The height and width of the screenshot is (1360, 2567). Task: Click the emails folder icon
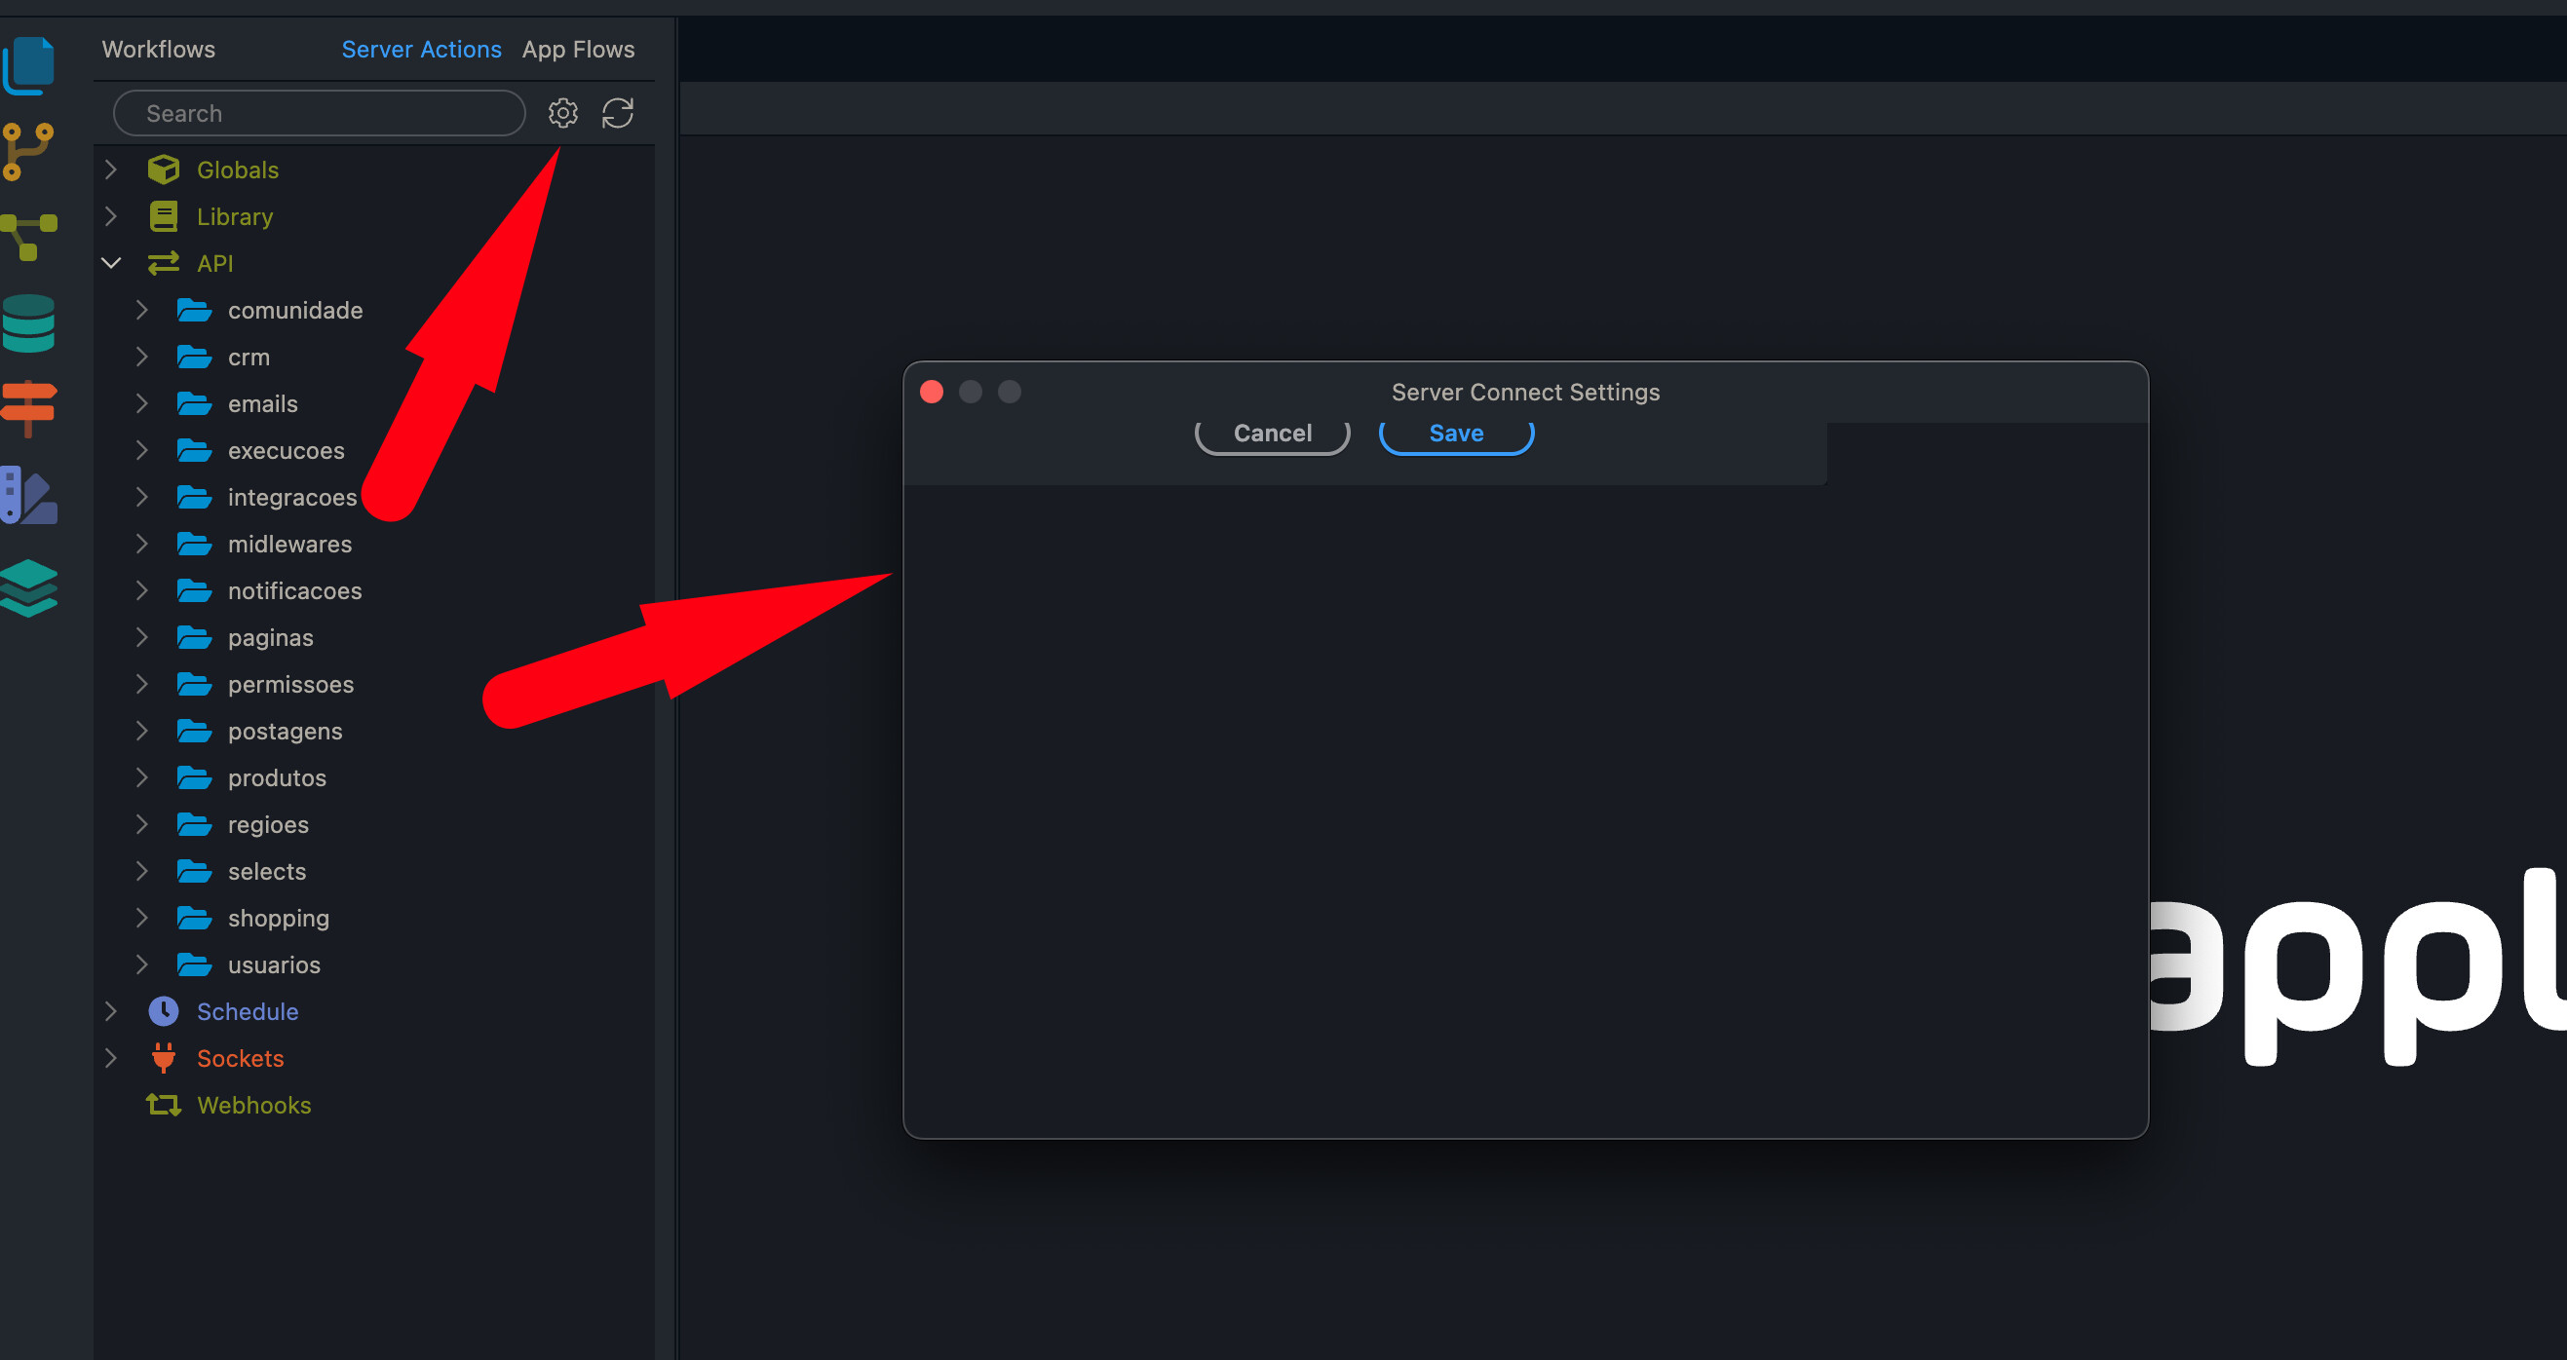(194, 403)
